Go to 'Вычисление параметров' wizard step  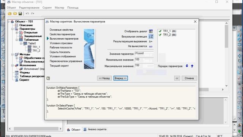click(x=64, y=38)
